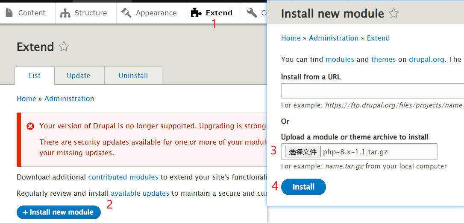Click the Appearance paintbrush icon
Image resolution: width=464 pixels, height=223 pixels.
pyautogui.click(x=126, y=13)
